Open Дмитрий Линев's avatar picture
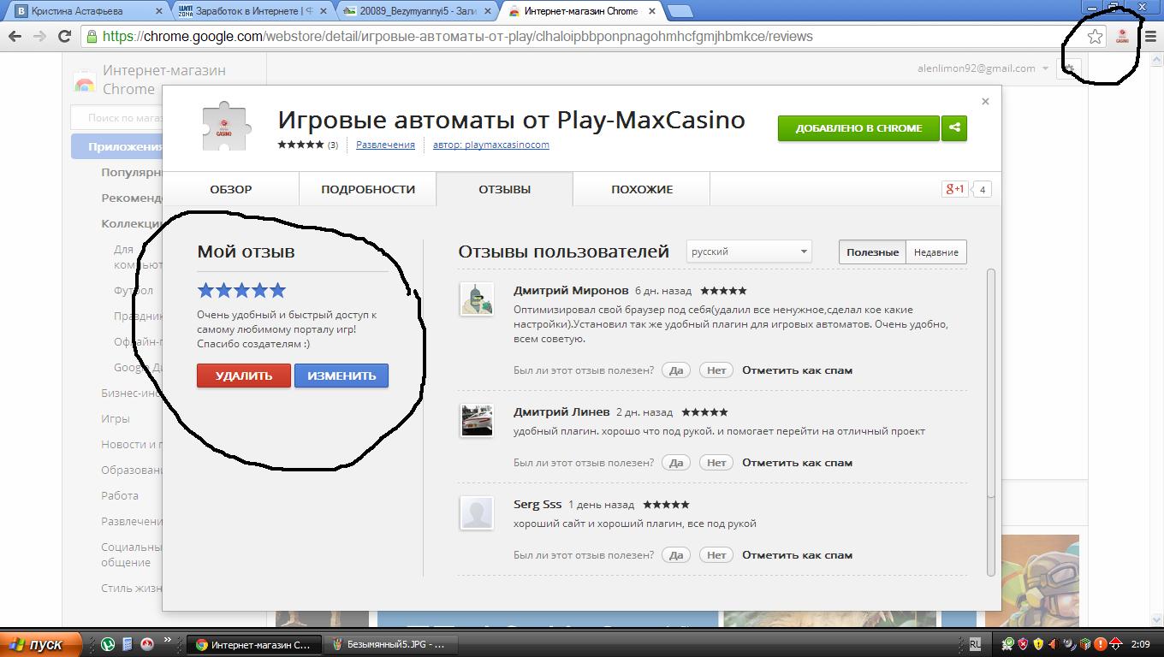Viewport: 1164px width, 657px height. click(477, 421)
